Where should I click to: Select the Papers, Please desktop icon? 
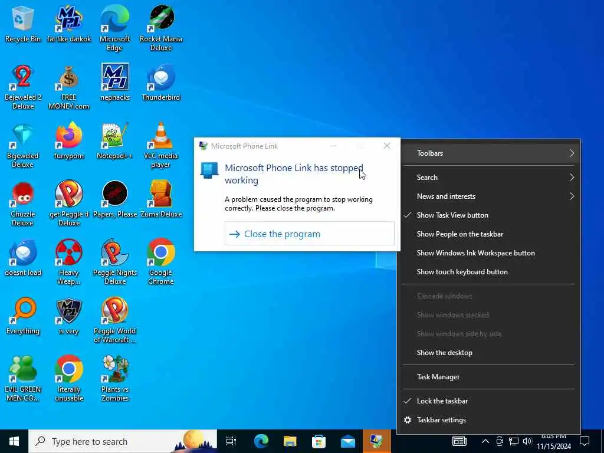(x=115, y=199)
